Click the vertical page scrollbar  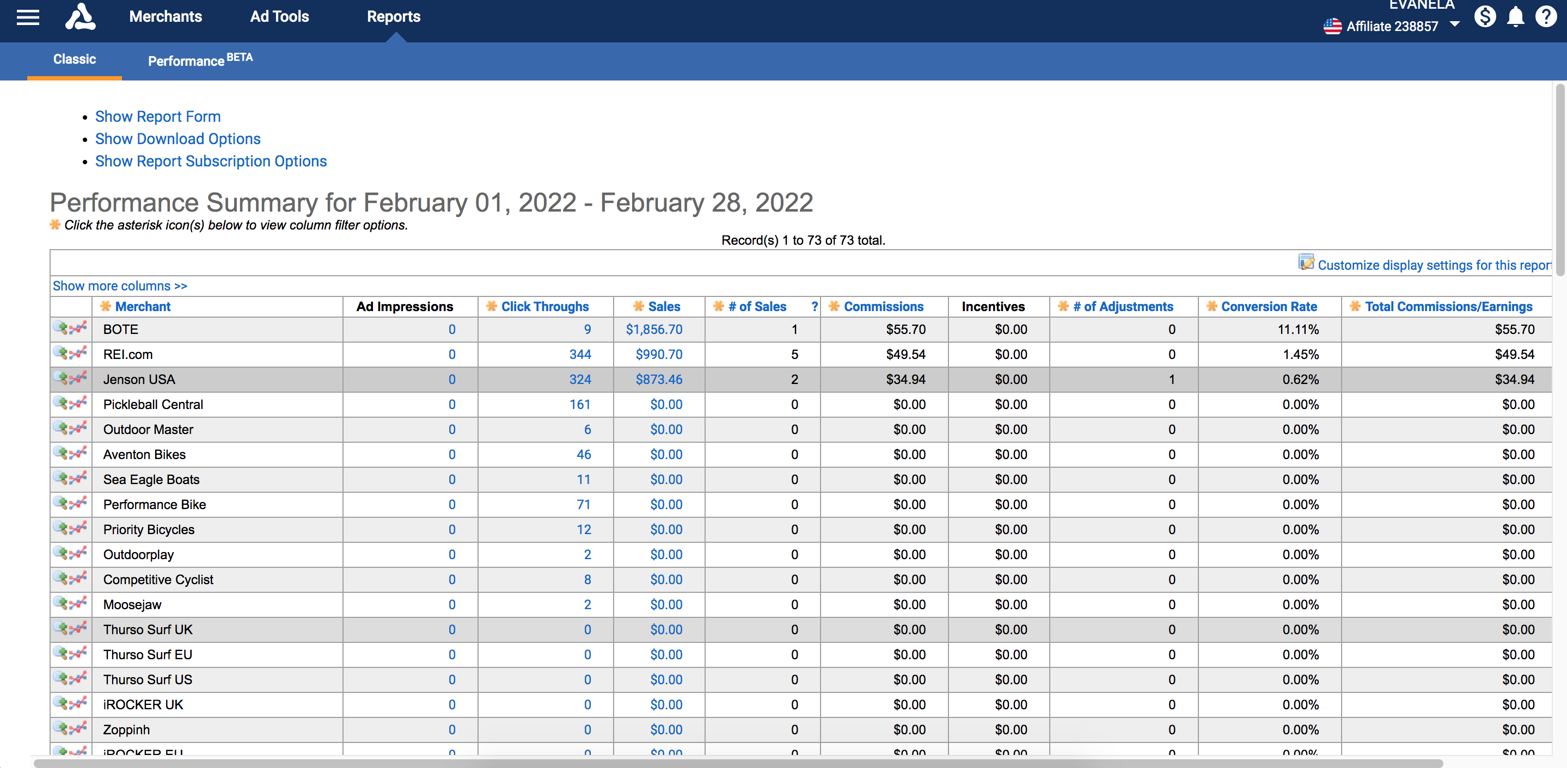click(1560, 180)
